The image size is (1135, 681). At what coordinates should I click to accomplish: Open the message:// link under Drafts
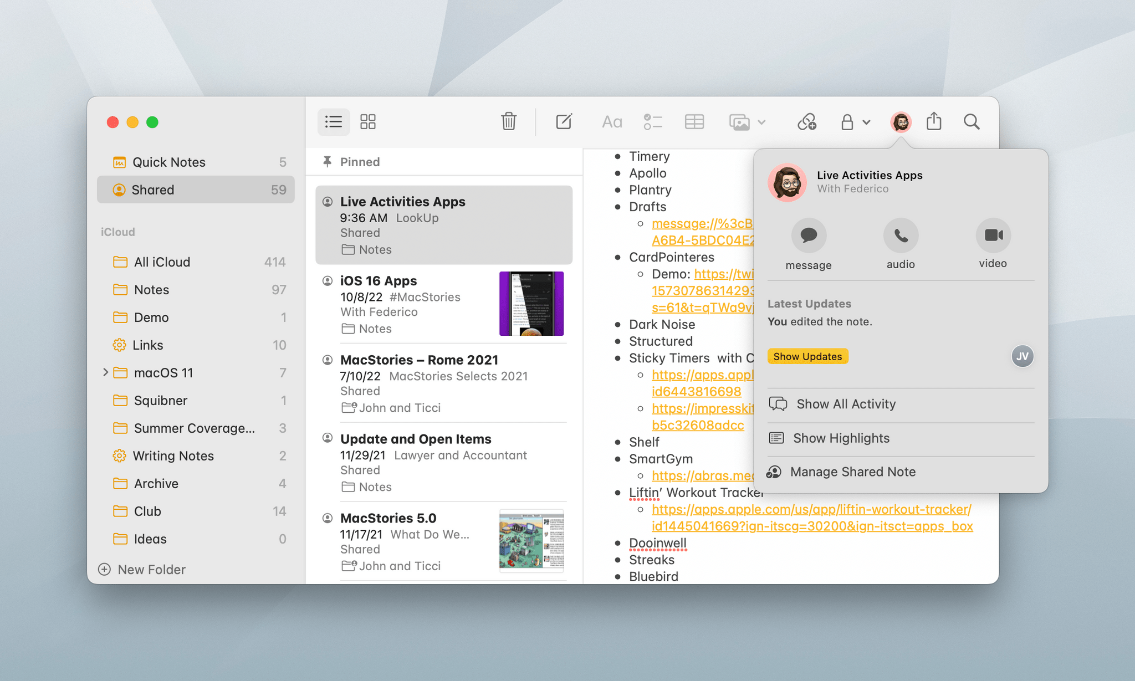[x=702, y=232]
